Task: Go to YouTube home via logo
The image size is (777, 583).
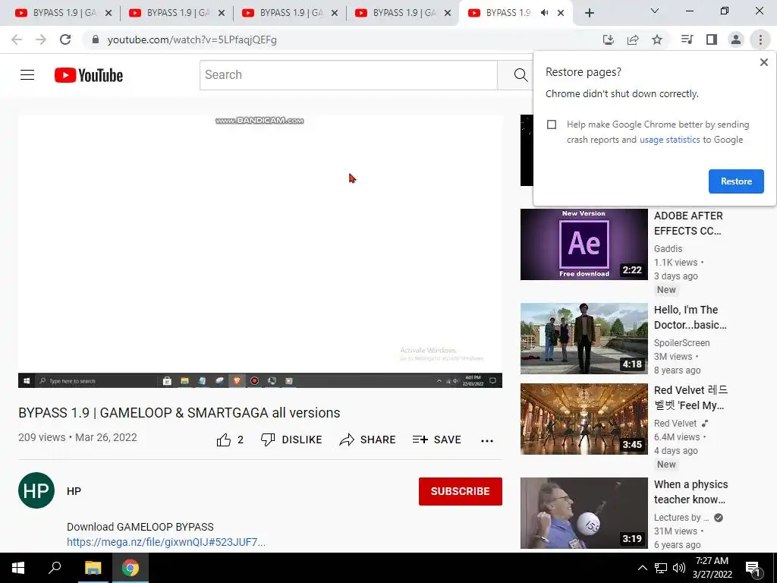Action: click(x=89, y=75)
